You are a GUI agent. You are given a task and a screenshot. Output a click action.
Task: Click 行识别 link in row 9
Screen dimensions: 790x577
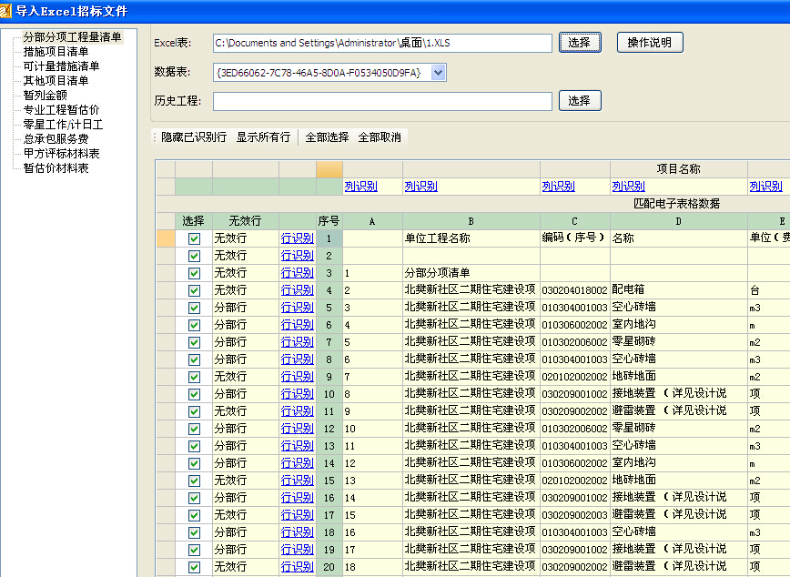298,377
